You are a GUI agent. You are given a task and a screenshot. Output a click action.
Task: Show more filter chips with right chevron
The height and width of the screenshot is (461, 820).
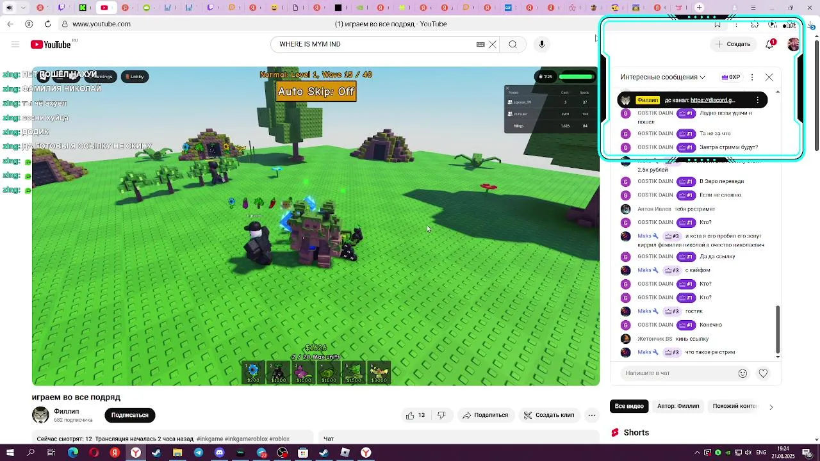coord(771,407)
